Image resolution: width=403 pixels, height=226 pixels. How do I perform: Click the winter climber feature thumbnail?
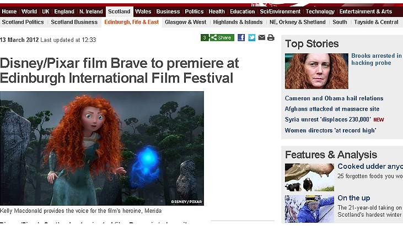[309, 209]
